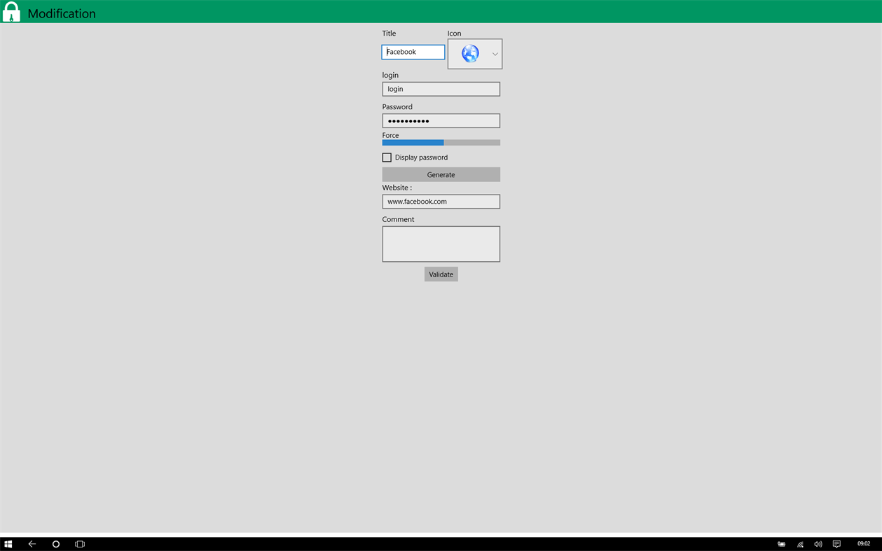Toggle Display password off after checking it
Image resolution: width=882 pixels, height=551 pixels.
[386, 157]
